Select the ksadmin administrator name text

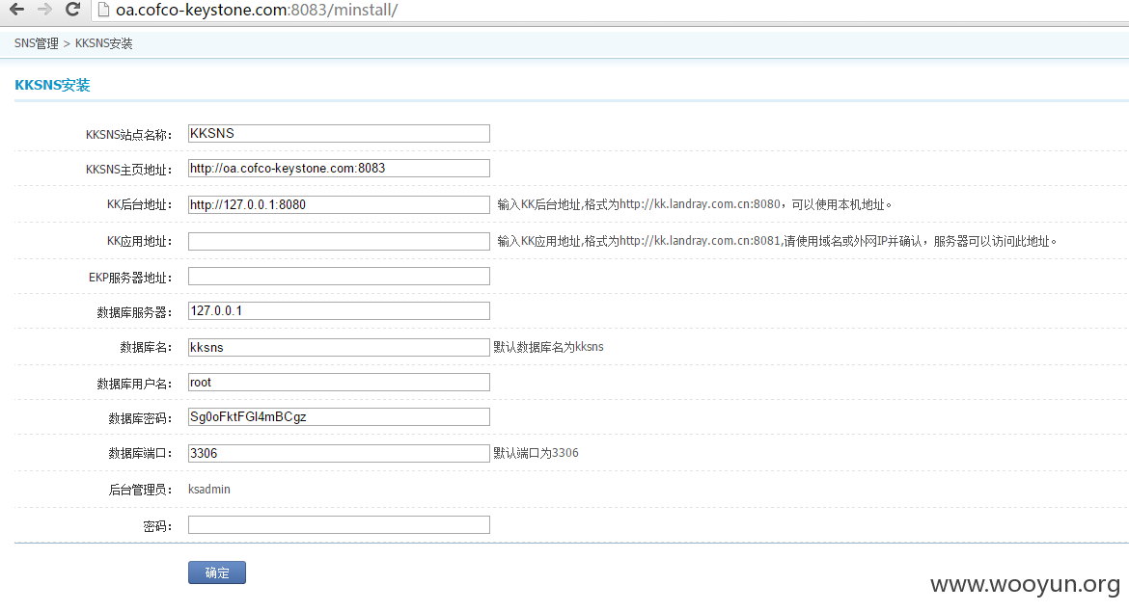209,489
